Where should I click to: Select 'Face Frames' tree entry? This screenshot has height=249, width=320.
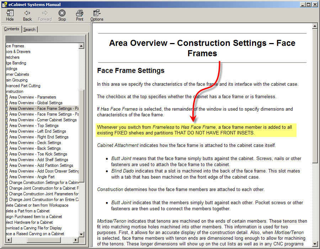pyautogui.click(x=15, y=46)
